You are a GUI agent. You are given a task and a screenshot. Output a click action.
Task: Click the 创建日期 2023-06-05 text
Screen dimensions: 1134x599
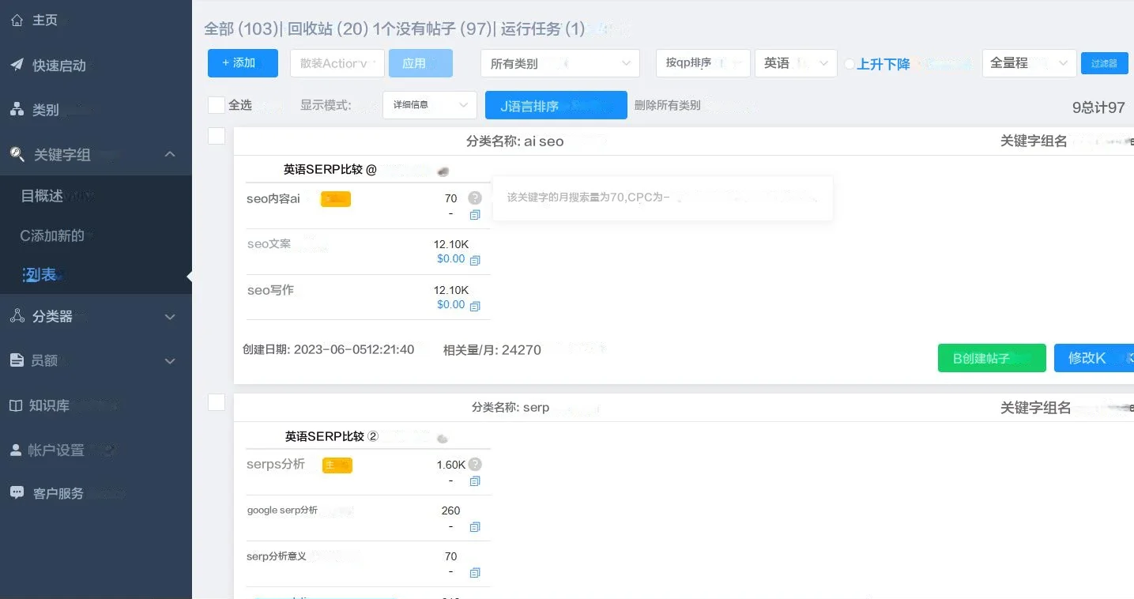click(x=329, y=349)
